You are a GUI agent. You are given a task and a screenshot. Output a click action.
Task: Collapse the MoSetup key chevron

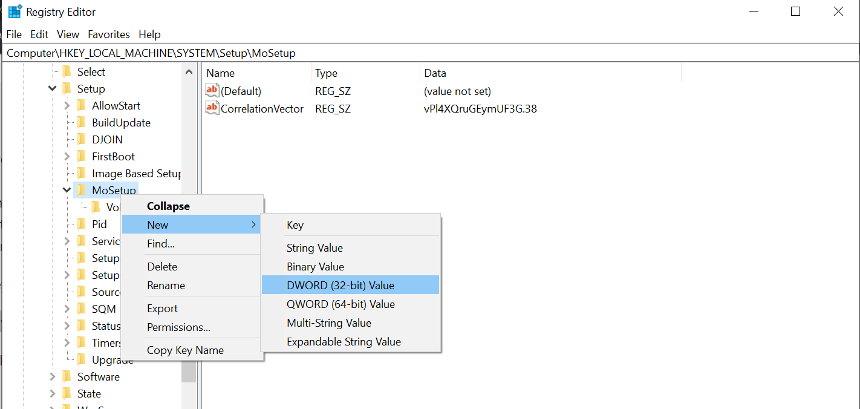67,191
